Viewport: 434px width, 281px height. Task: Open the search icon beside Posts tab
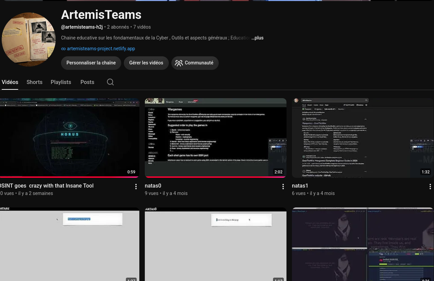[x=110, y=82]
